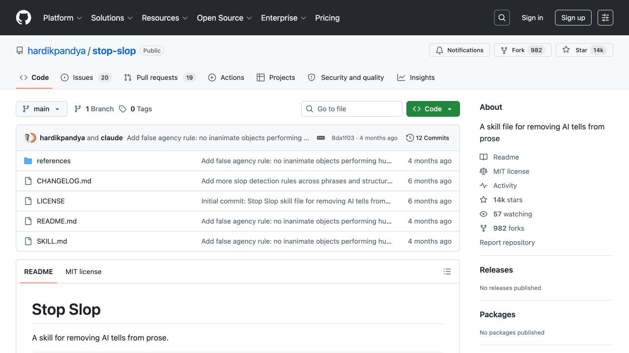The image size is (629, 353).
Task: Fork the repository with Fork button
Action: tap(522, 50)
